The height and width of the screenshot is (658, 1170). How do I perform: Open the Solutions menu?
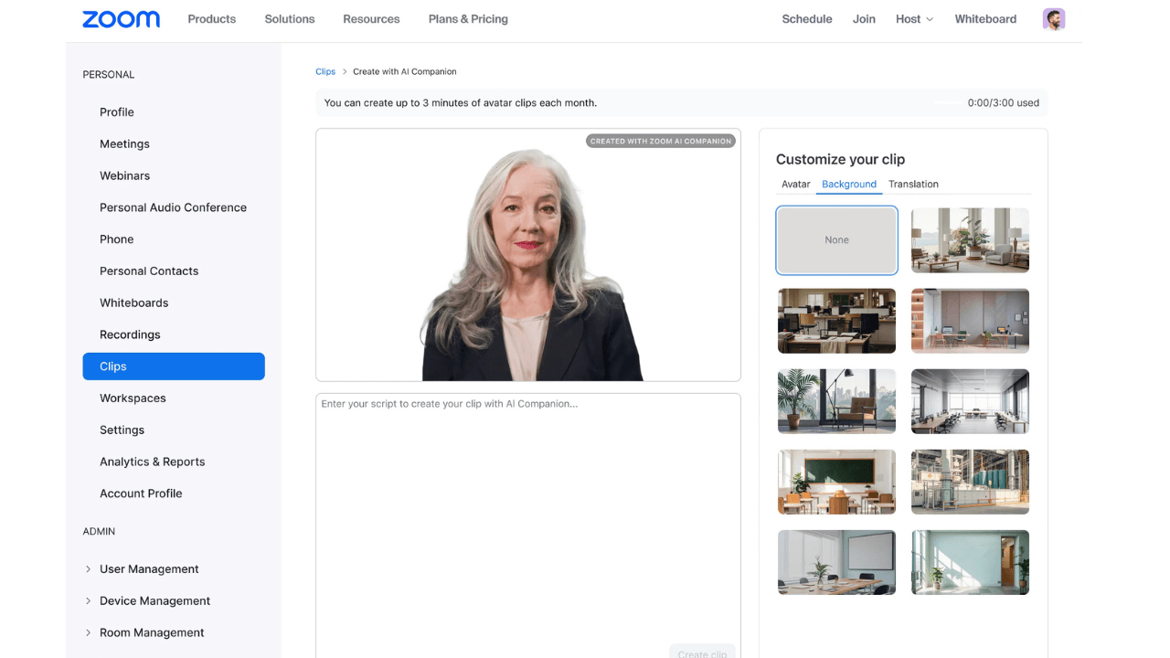(289, 18)
